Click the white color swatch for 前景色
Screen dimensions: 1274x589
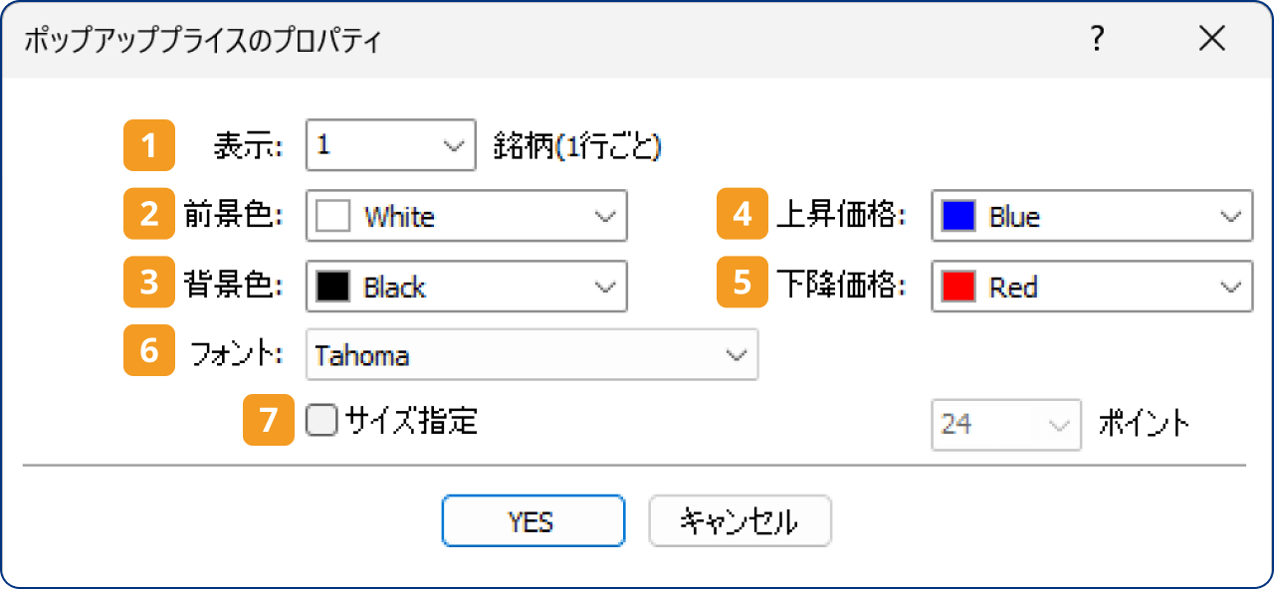[x=332, y=215]
